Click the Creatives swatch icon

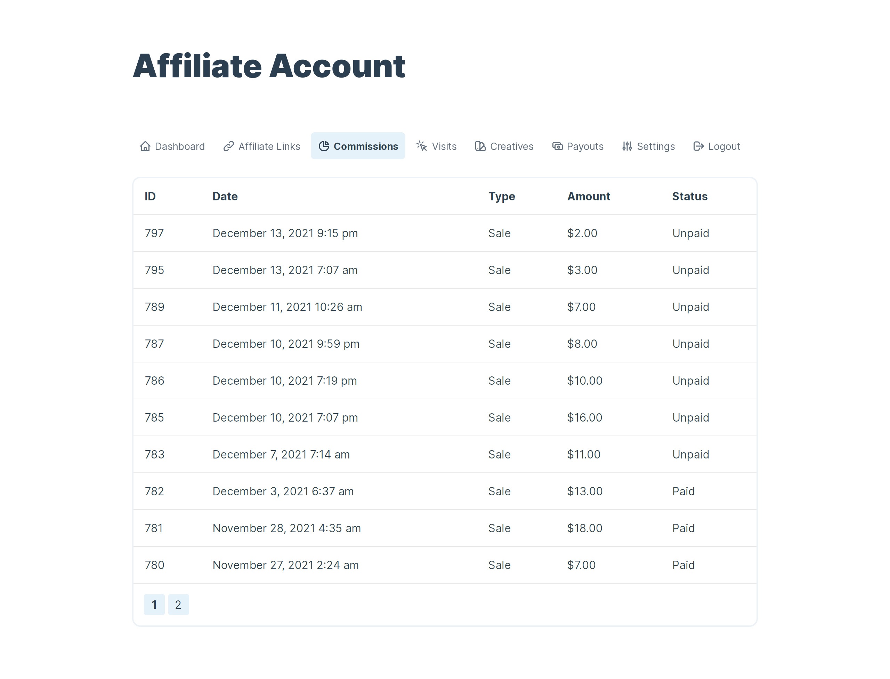(x=480, y=146)
